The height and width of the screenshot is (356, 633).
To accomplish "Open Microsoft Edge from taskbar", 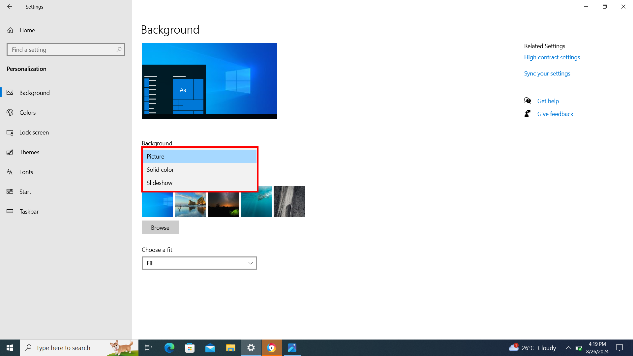I will pyautogui.click(x=169, y=348).
